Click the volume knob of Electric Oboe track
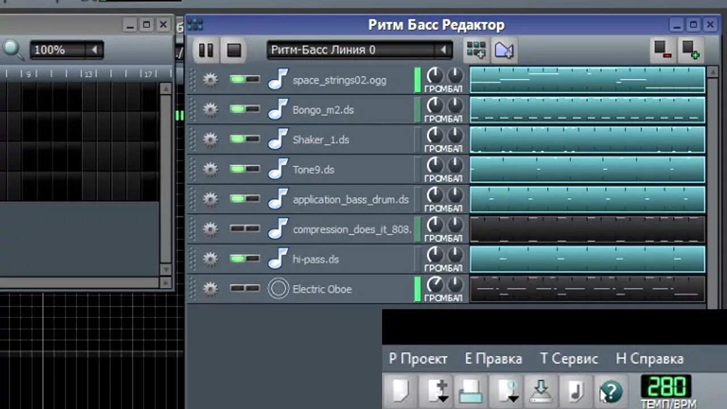Screen dimensions: 727x409 [434, 284]
